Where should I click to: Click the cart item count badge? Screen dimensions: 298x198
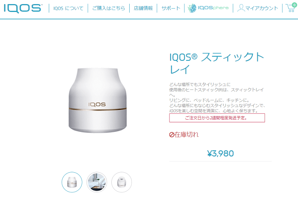point(294,5)
